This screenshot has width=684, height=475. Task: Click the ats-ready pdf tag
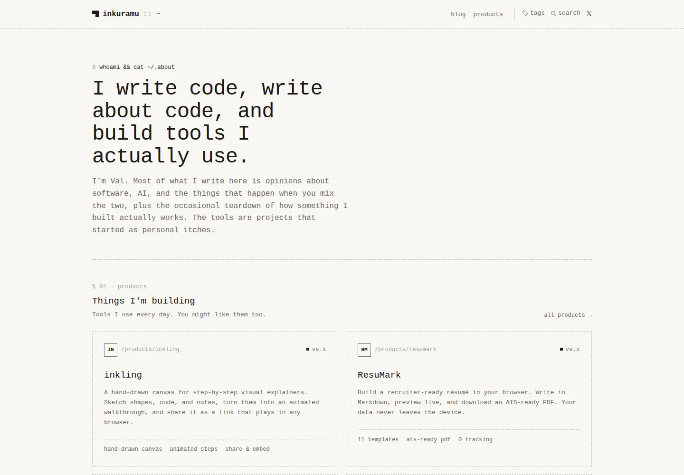coord(428,439)
